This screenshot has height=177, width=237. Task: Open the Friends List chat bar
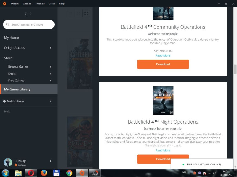tap(202, 164)
